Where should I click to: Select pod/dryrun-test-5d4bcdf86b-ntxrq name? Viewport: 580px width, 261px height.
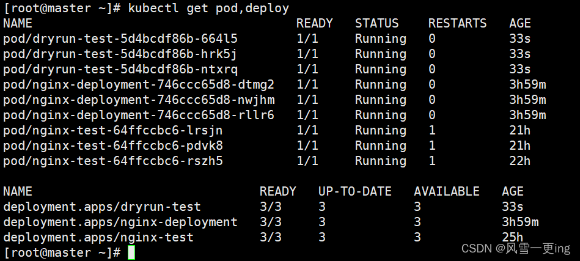(120, 69)
